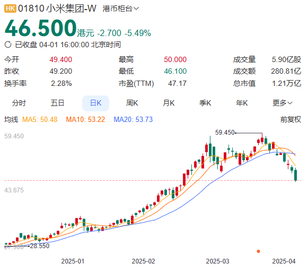The width and height of the screenshot is (308, 272).
Task: Click the 2025-03 date axis label
Action: (217, 261)
